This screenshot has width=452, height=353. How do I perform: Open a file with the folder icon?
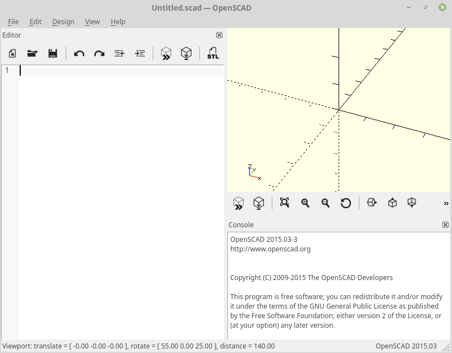click(x=33, y=53)
